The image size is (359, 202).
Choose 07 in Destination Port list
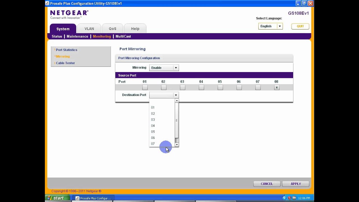(162, 144)
